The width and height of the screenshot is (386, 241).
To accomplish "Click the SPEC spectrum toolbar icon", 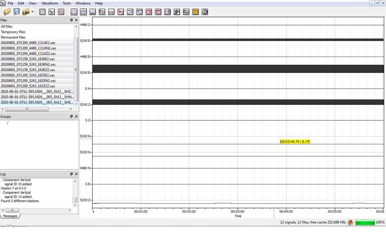I will 130,12.
